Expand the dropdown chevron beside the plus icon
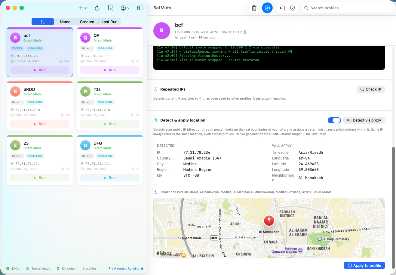The image size is (396, 275). tap(85, 8)
